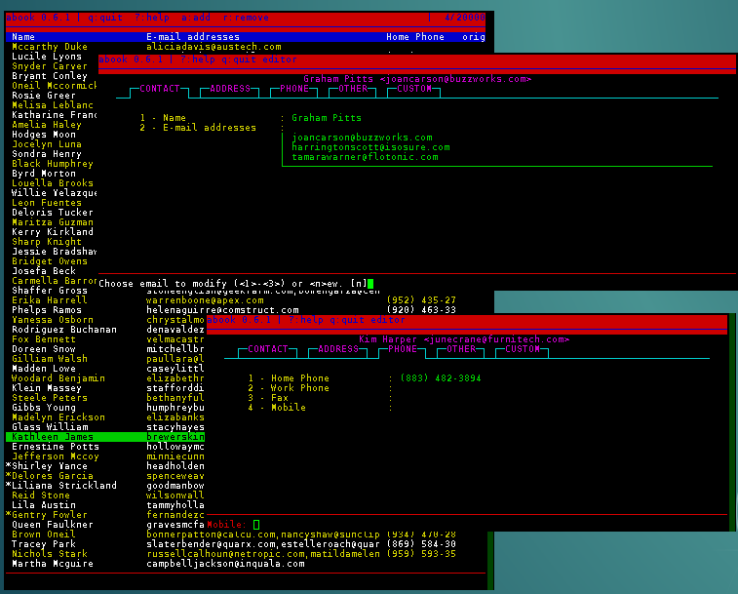Open the CUSTOM tab in Graham Pitts editor

tap(413, 89)
